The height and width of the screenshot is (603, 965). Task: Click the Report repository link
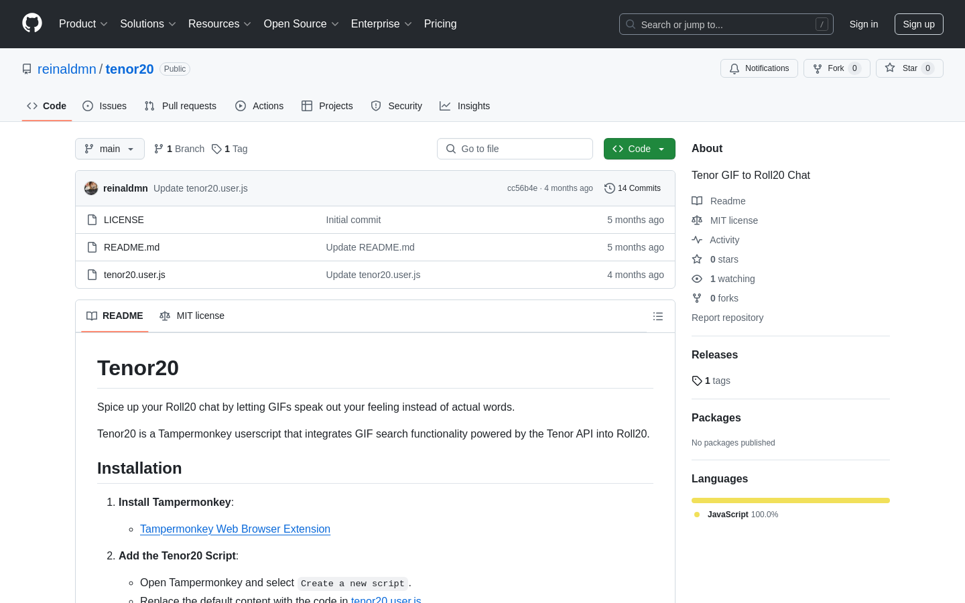[x=727, y=318]
